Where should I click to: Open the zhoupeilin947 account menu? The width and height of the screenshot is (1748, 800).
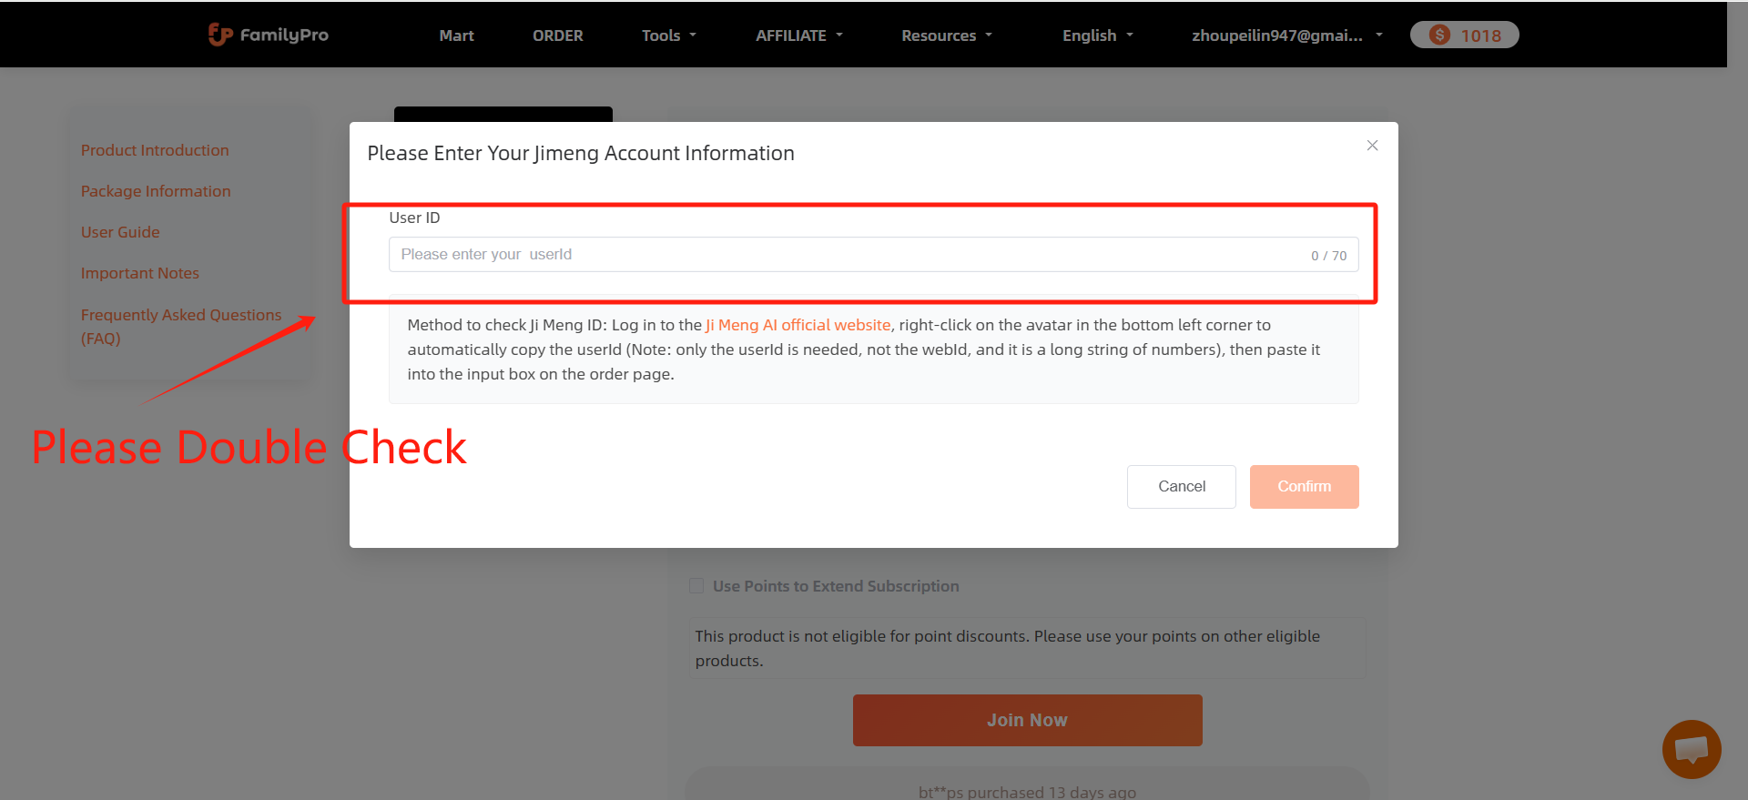(1287, 35)
